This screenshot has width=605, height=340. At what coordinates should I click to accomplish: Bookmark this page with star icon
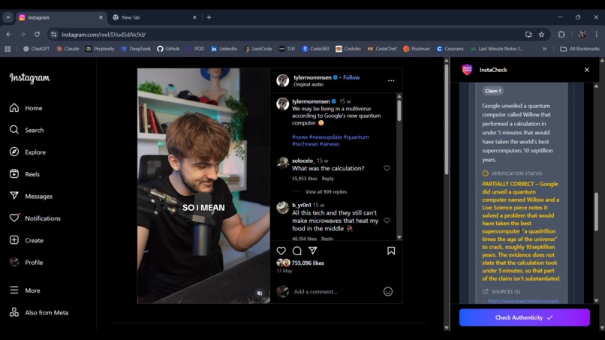click(x=541, y=35)
